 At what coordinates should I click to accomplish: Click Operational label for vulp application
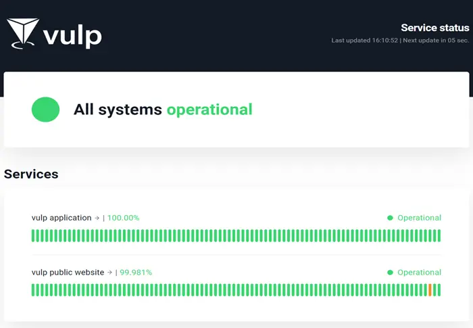coord(419,218)
